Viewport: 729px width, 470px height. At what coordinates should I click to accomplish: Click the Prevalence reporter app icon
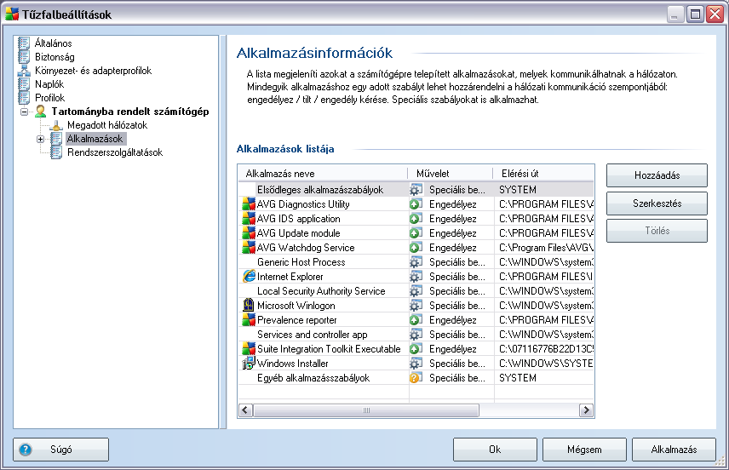point(249,320)
